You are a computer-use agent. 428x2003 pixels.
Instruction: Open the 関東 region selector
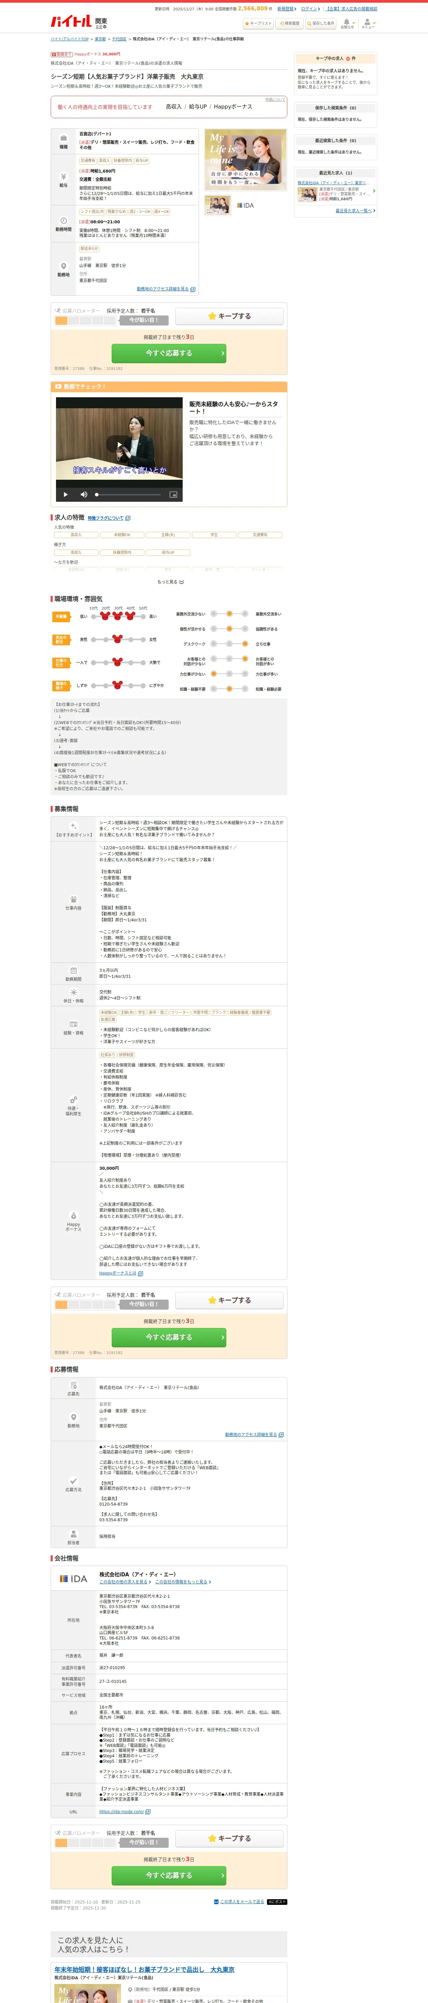[101, 23]
